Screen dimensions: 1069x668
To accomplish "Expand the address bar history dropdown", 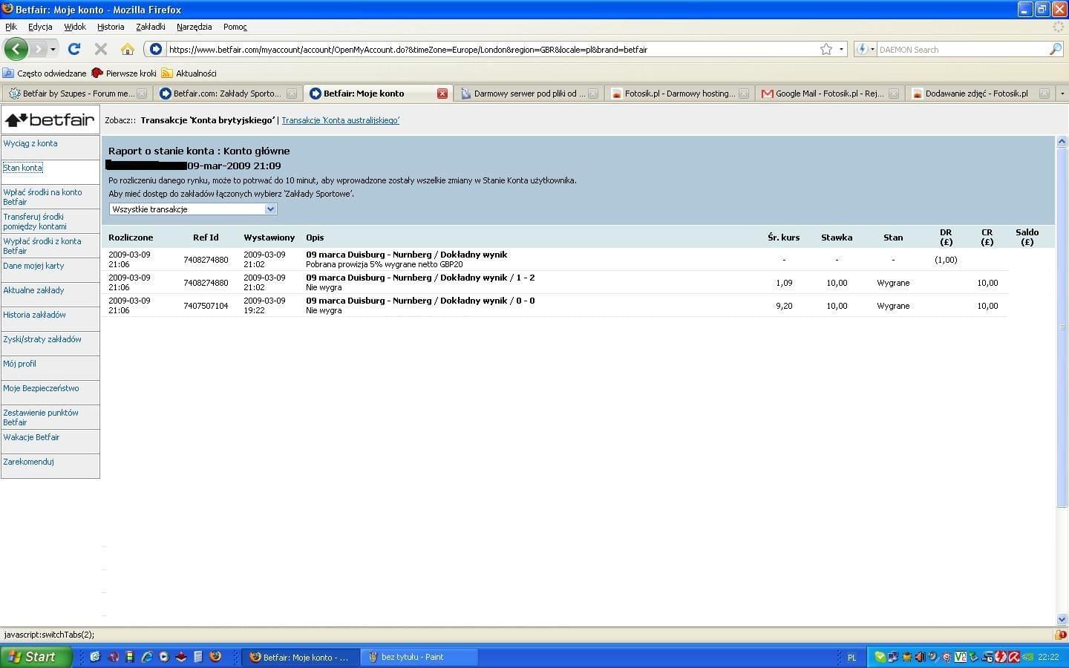I will [x=841, y=49].
